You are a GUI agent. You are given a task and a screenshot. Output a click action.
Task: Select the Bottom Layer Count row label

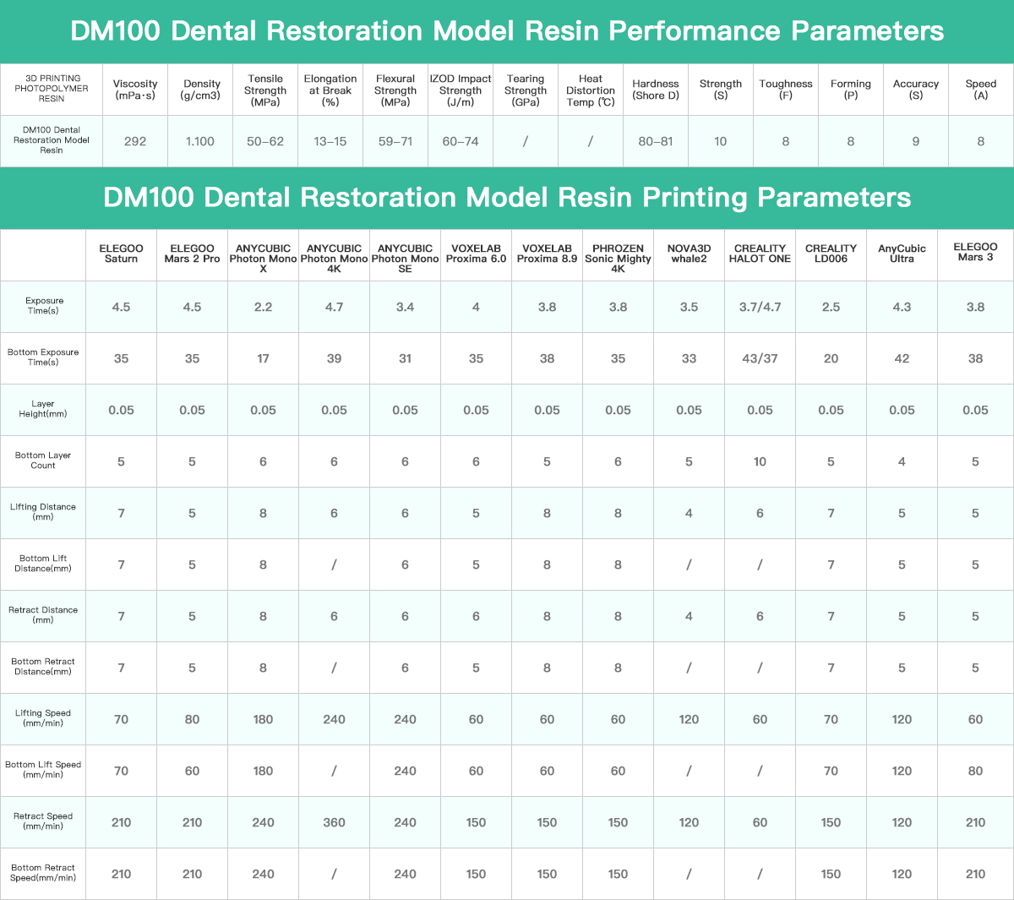[43, 461]
